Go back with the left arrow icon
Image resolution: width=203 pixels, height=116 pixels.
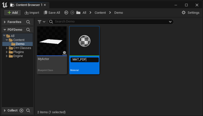coord(66,12)
